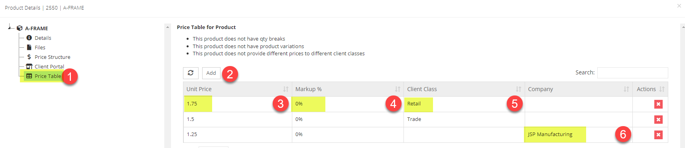This screenshot has width=685, height=148.
Task: Click the Details info icon
Action: (x=29, y=38)
